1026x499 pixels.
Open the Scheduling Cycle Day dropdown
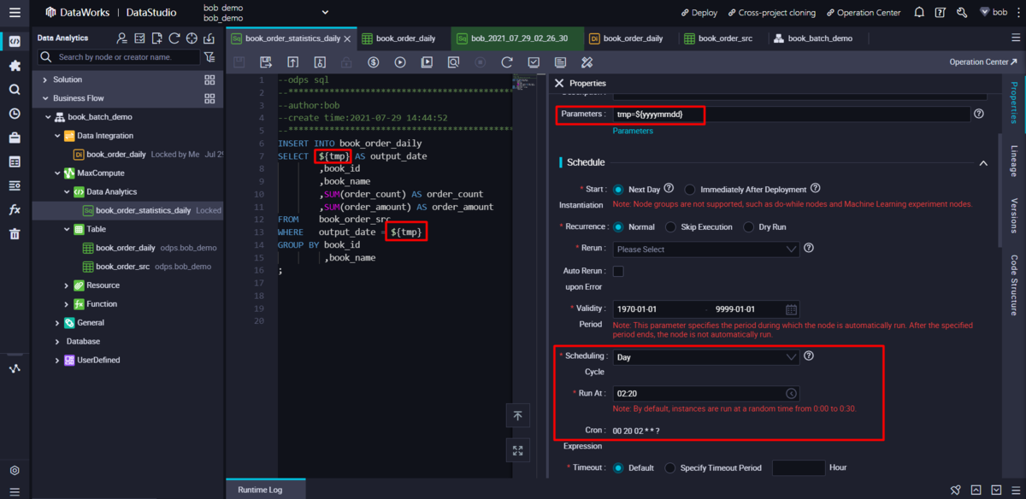706,357
